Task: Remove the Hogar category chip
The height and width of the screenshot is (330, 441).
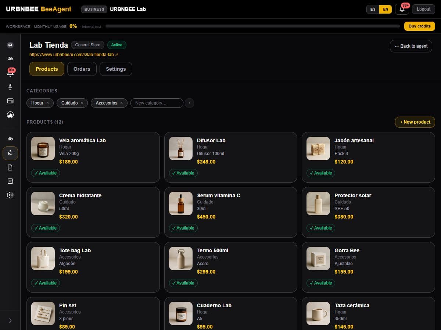Action: click(x=47, y=103)
